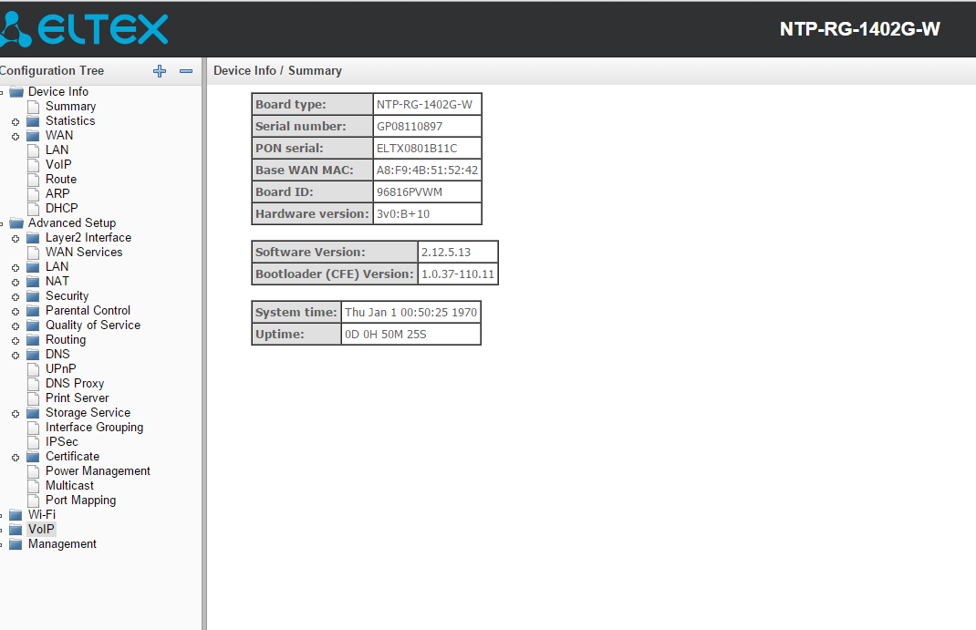976x630 pixels.
Task: Go to the Power Management page
Action: pyautogui.click(x=98, y=471)
